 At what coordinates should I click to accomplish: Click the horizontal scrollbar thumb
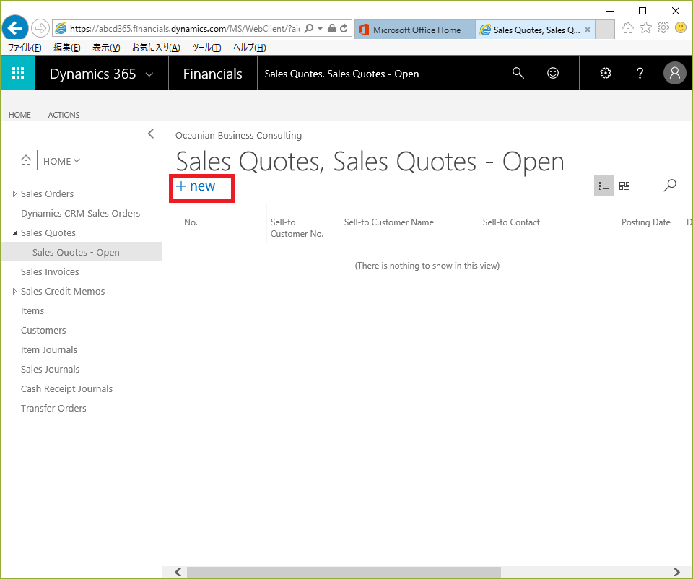coord(344,572)
